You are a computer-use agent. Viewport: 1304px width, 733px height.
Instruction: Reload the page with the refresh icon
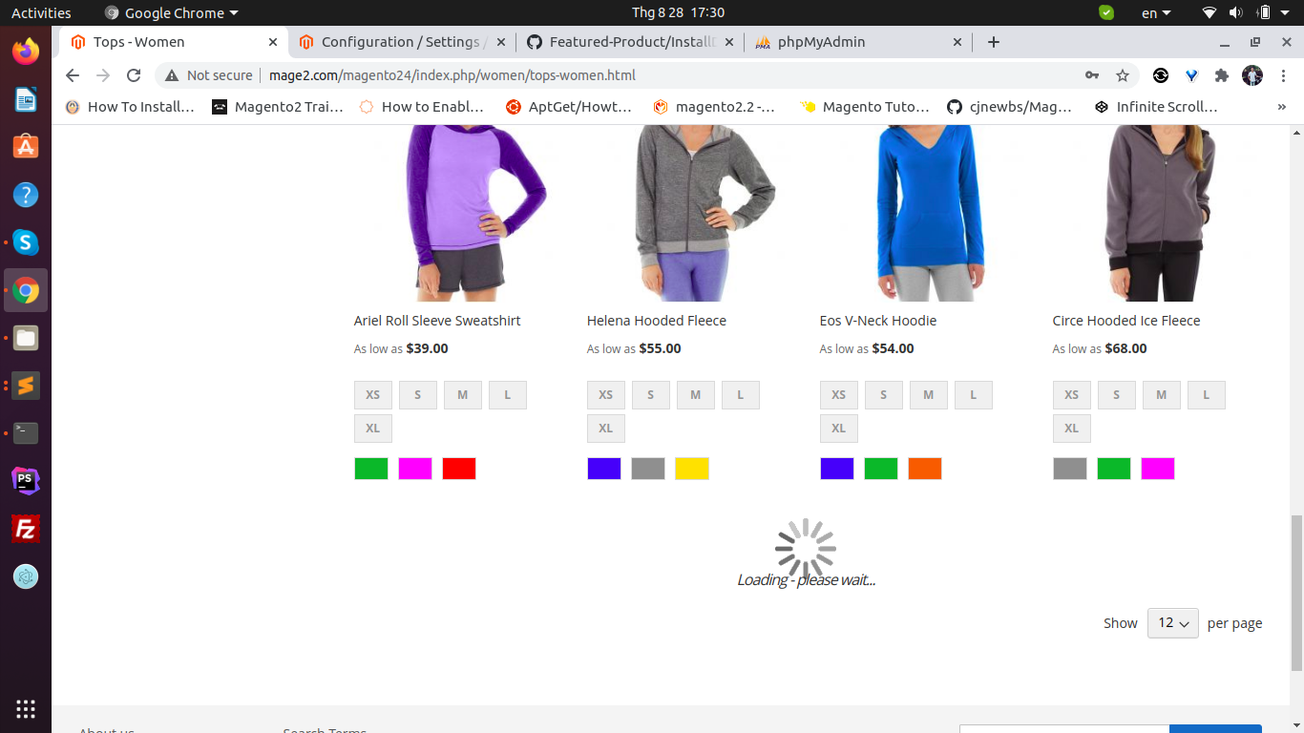click(134, 75)
